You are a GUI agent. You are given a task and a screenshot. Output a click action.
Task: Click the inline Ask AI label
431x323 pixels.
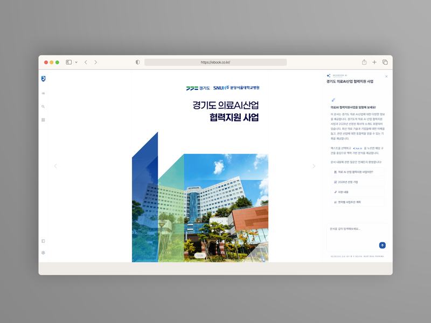358,149
